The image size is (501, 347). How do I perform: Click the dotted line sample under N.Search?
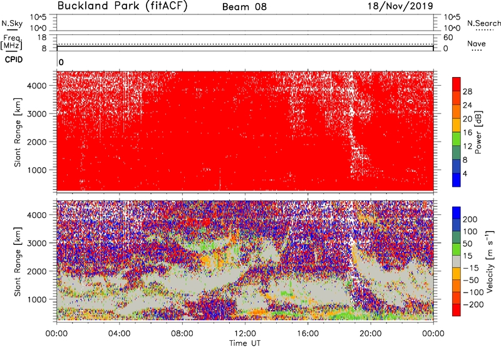click(484, 30)
